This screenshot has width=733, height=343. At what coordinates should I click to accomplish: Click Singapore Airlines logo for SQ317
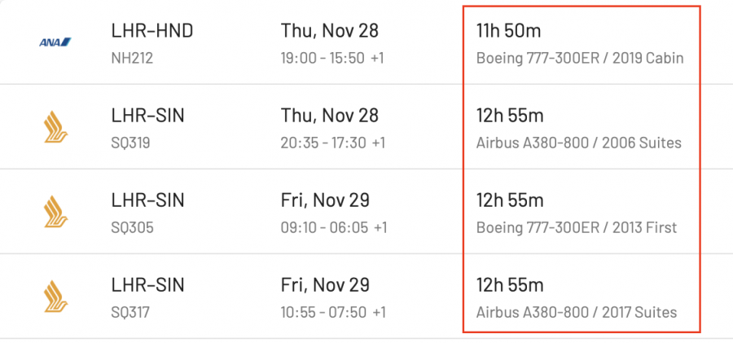point(55,296)
